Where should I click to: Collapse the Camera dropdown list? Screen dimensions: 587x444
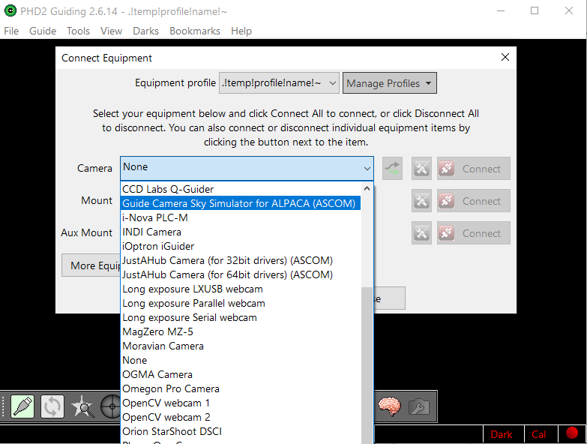367,169
